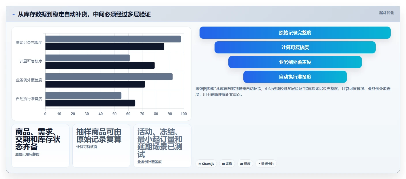Image resolution: width=406 pixels, height=179 pixels.
Task: Click the Chart.js chip
Action: (x=206, y=164)
